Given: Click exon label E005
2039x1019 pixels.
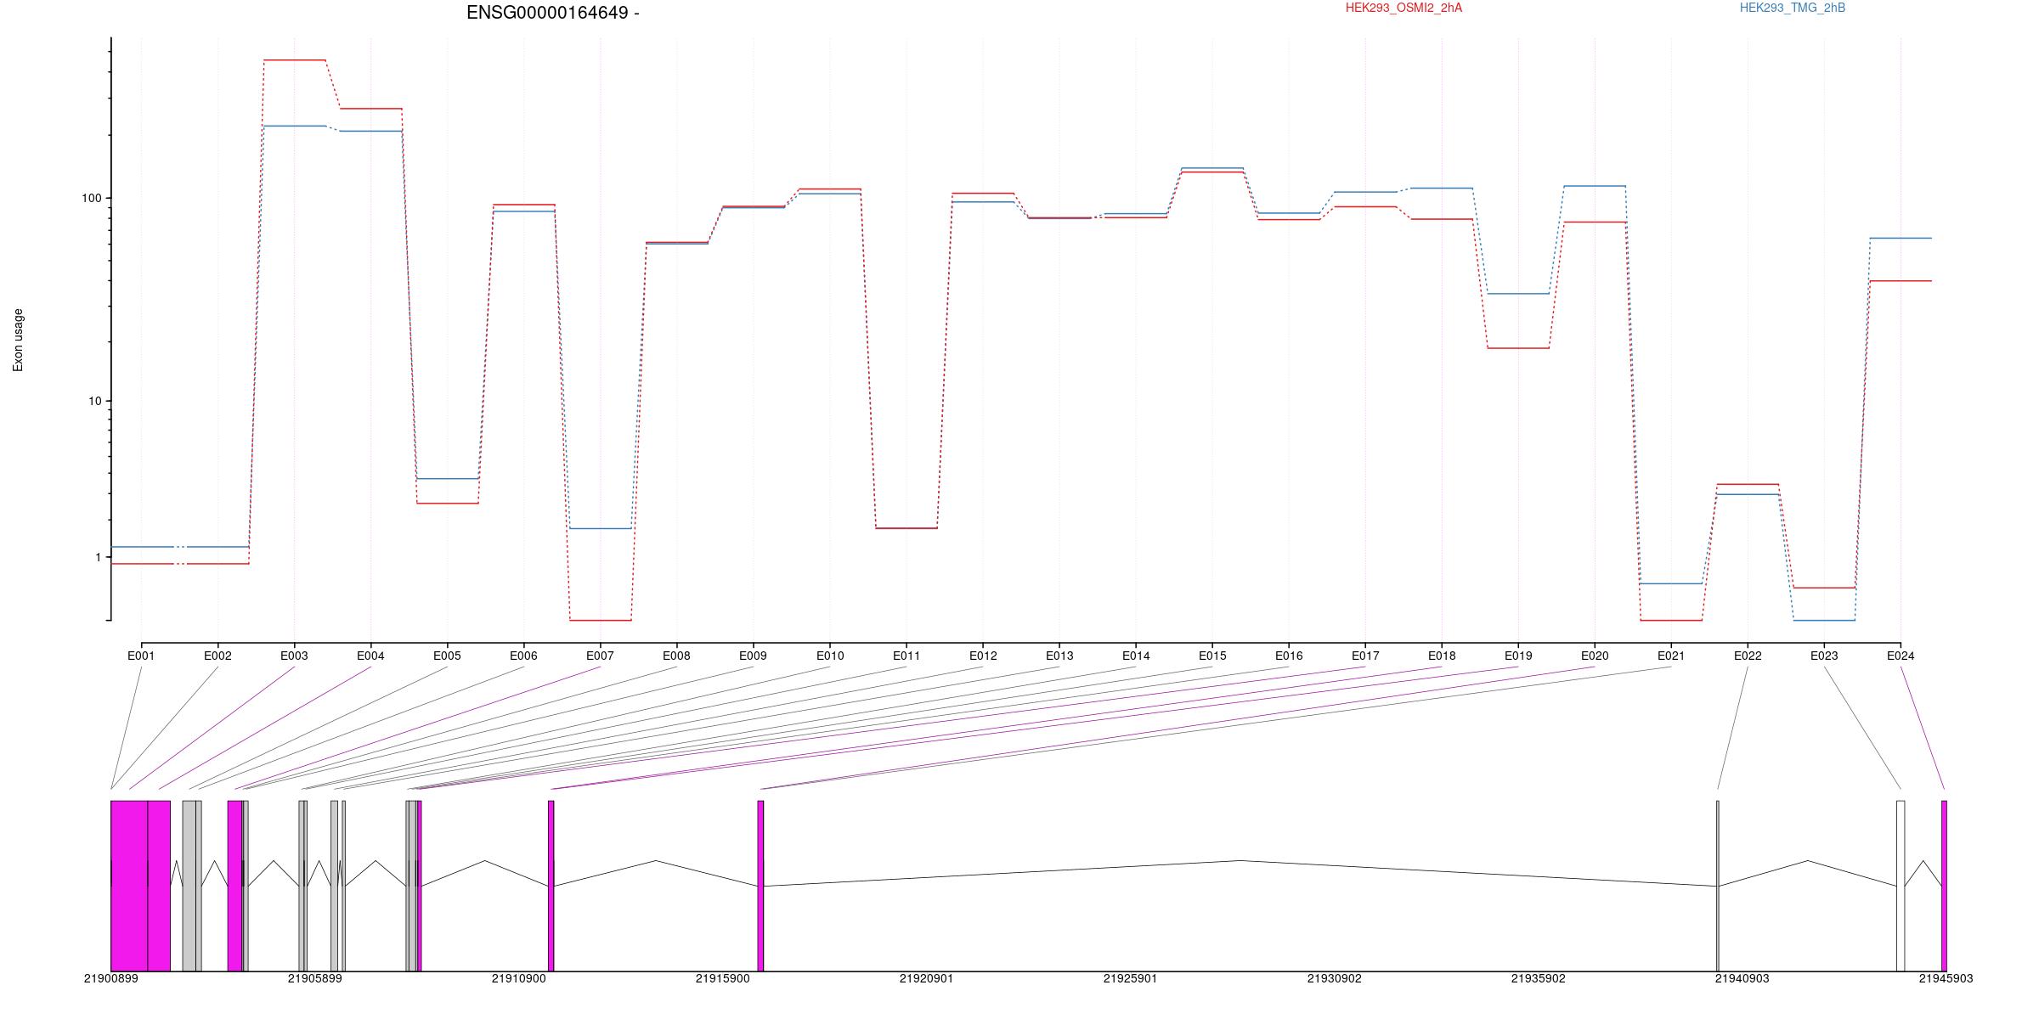Looking at the screenshot, I should tap(447, 656).
